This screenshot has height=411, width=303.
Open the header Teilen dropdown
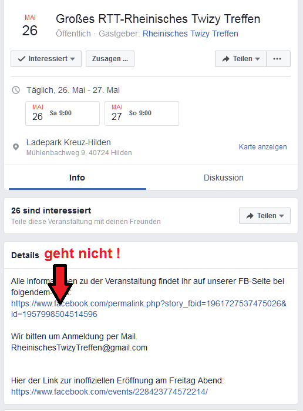point(241,59)
